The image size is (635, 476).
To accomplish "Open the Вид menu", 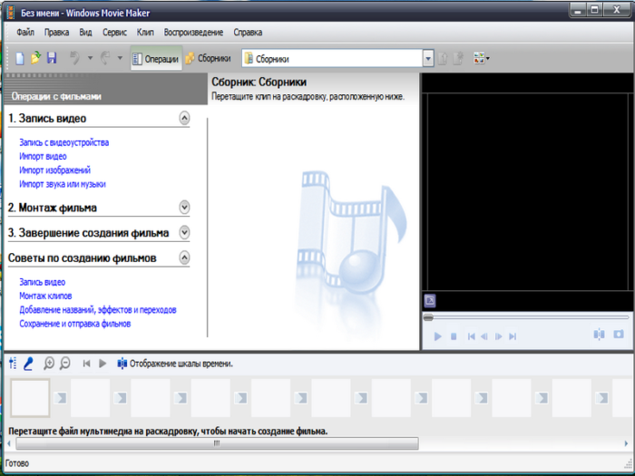I will tap(85, 33).
